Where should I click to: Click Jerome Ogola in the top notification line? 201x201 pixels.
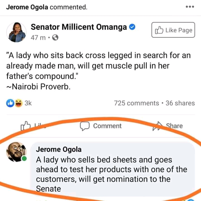(27, 7)
